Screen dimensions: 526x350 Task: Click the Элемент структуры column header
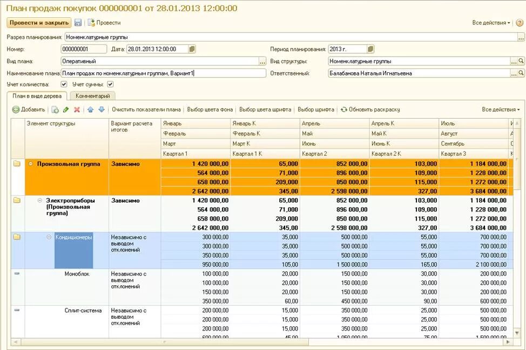(67, 138)
